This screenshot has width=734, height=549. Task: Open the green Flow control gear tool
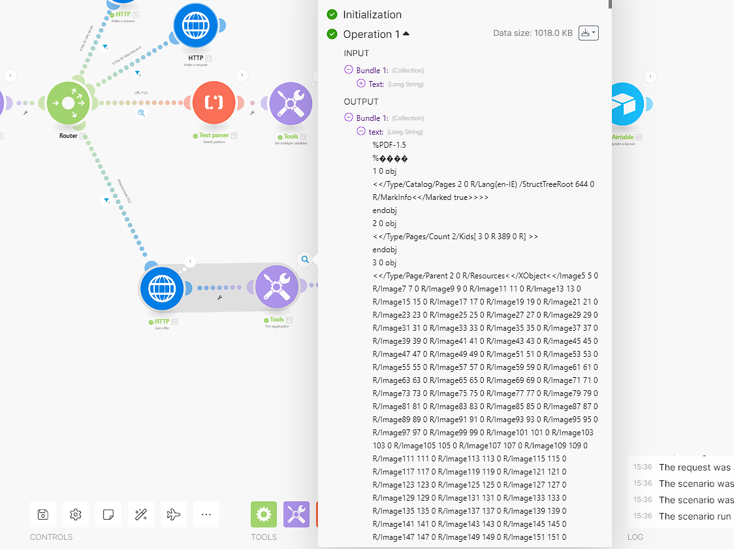pos(264,514)
